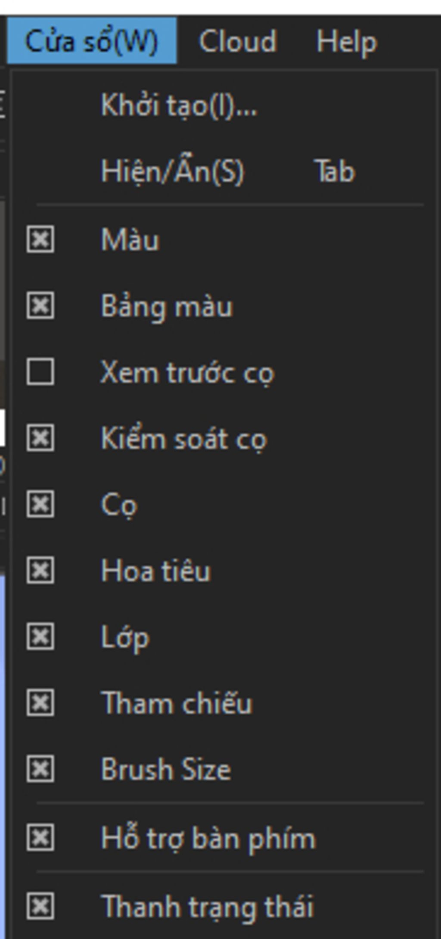Toggle the Cọ panel checkbox
The height and width of the screenshot is (939, 441).
coord(40,504)
